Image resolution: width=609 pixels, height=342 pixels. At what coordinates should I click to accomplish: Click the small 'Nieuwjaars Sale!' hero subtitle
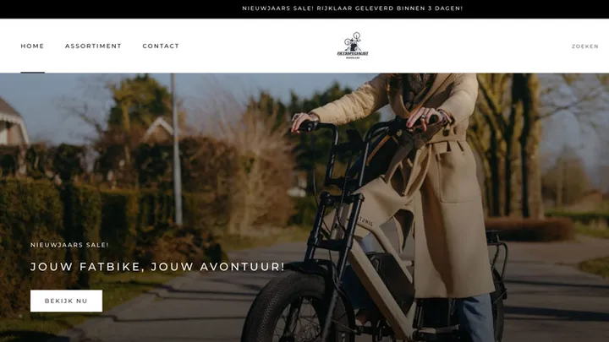[69, 245]
